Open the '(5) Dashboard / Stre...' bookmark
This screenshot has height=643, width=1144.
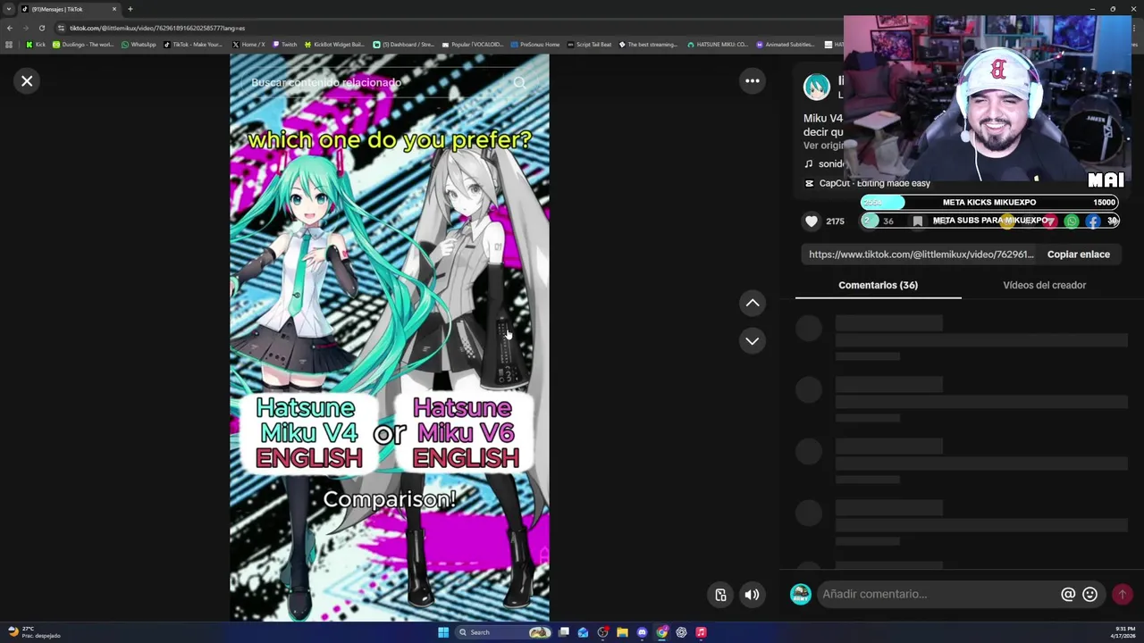pyautogui.click(x=403, y=44)
